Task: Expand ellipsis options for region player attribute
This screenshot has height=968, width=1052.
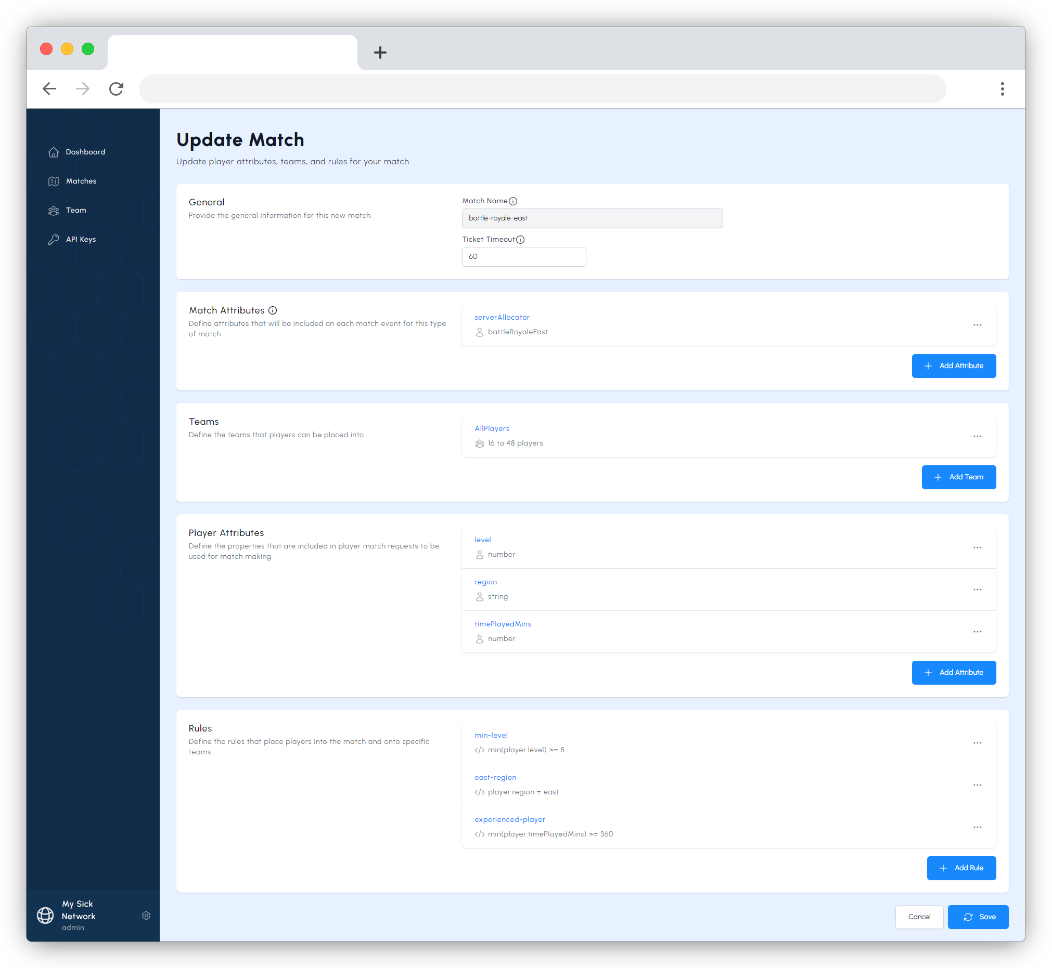Action: (x=977, y=589)
